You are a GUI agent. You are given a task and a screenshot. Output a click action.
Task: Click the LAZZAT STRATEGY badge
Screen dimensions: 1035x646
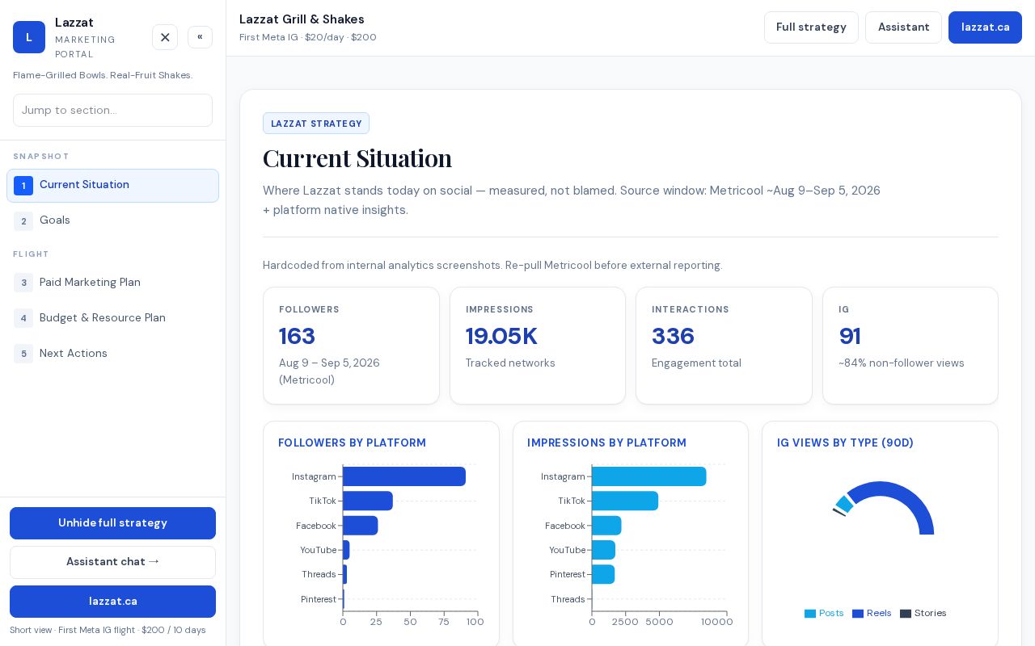tap(316, 124)
